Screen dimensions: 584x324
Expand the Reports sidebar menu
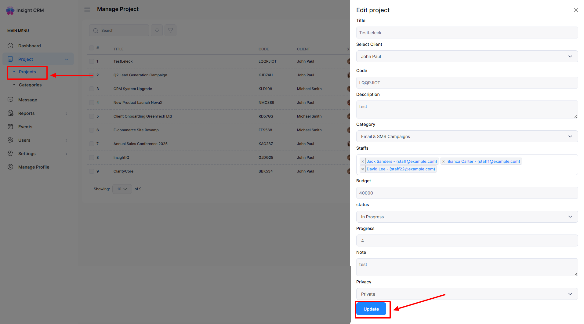point(27,113)
